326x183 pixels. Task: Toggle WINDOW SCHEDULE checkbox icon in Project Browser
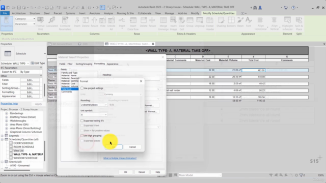click(x=11, y=158)
